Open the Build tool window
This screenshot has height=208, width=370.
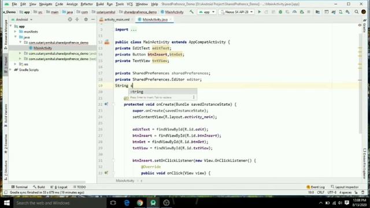pyautogui.click(x=39, y=187)
